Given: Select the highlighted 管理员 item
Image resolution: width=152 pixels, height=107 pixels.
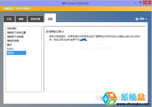Looking at the screenshot, I should tap(16, 53).
